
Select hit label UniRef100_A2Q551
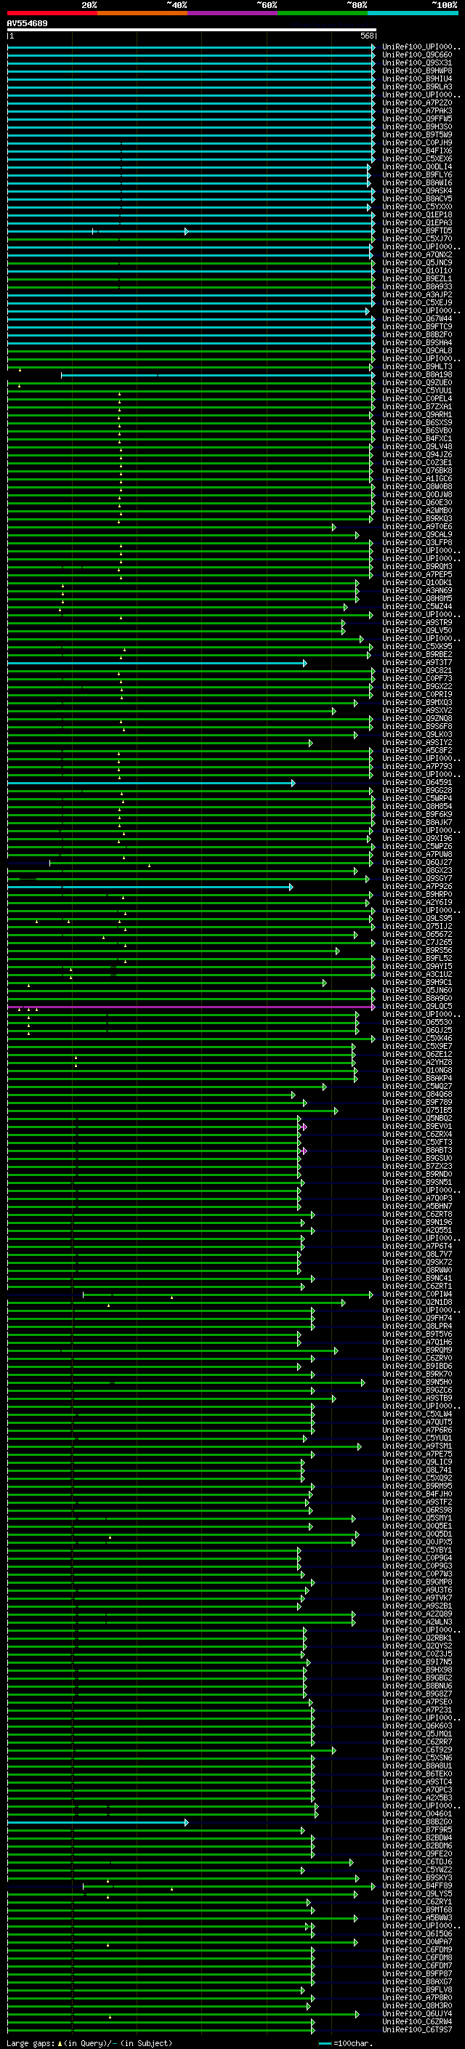point(416,1231)
